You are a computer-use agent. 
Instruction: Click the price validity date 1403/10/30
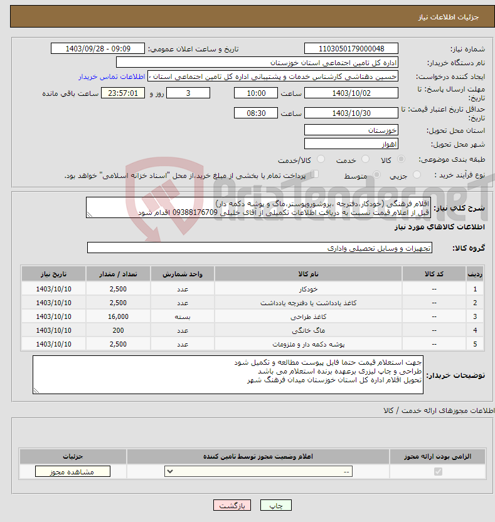click(x=351, y=113)
